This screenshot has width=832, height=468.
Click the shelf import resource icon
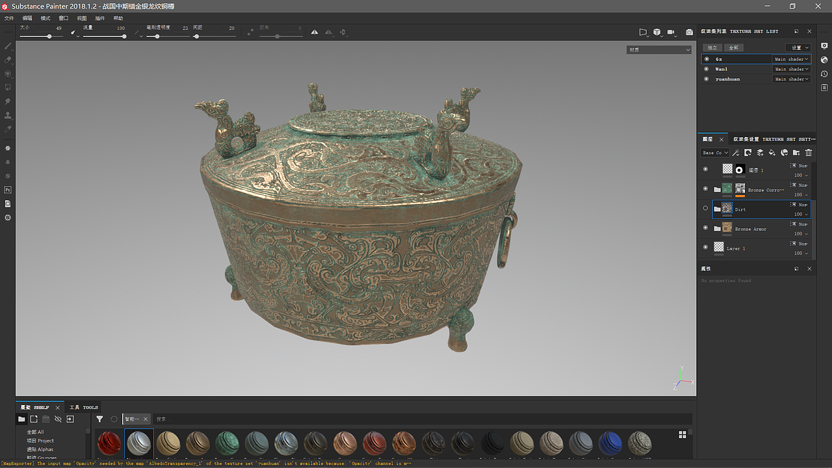click(70, 419)
